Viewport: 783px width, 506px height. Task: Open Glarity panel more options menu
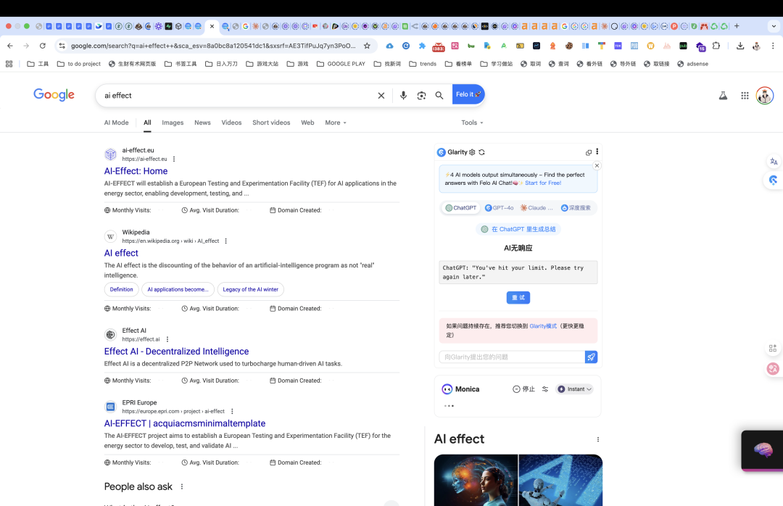coord(597,152)
